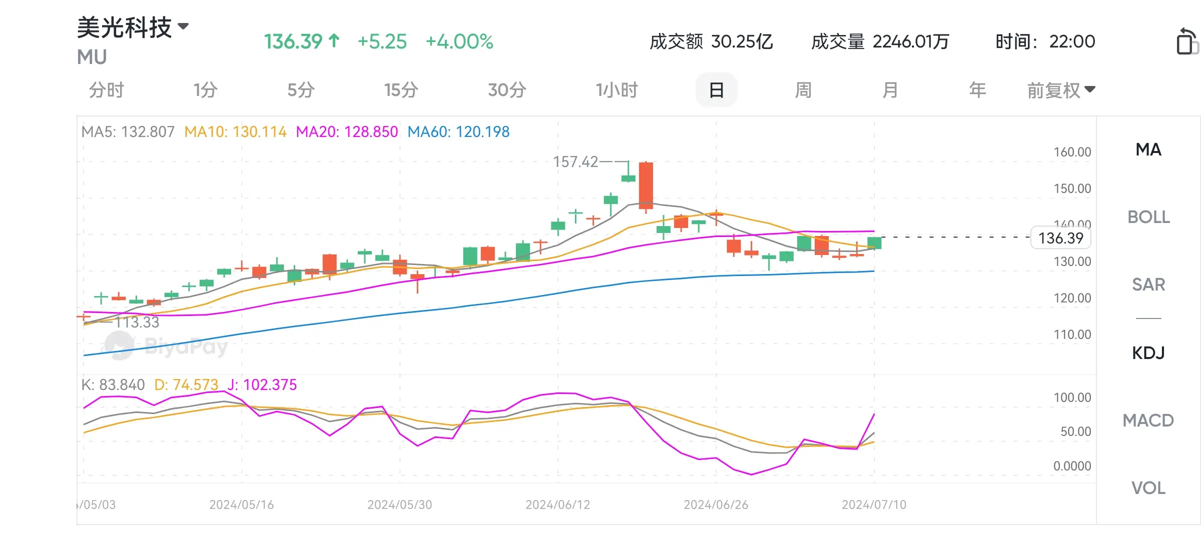Click the +5.25 price change value
This screenshot has width=1201, height=540.
tap(382, 41)
